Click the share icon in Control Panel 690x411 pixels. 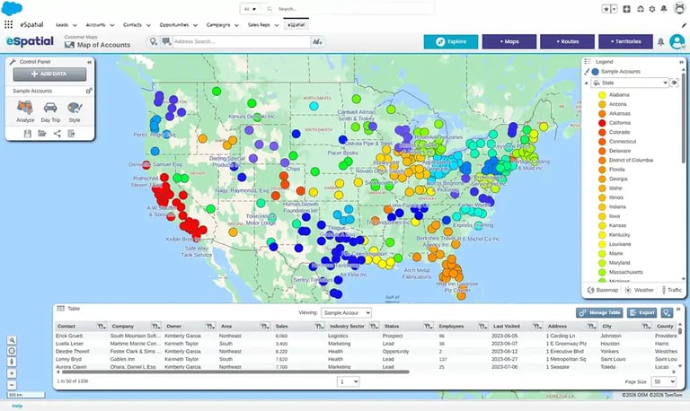[x=57, y=134]
